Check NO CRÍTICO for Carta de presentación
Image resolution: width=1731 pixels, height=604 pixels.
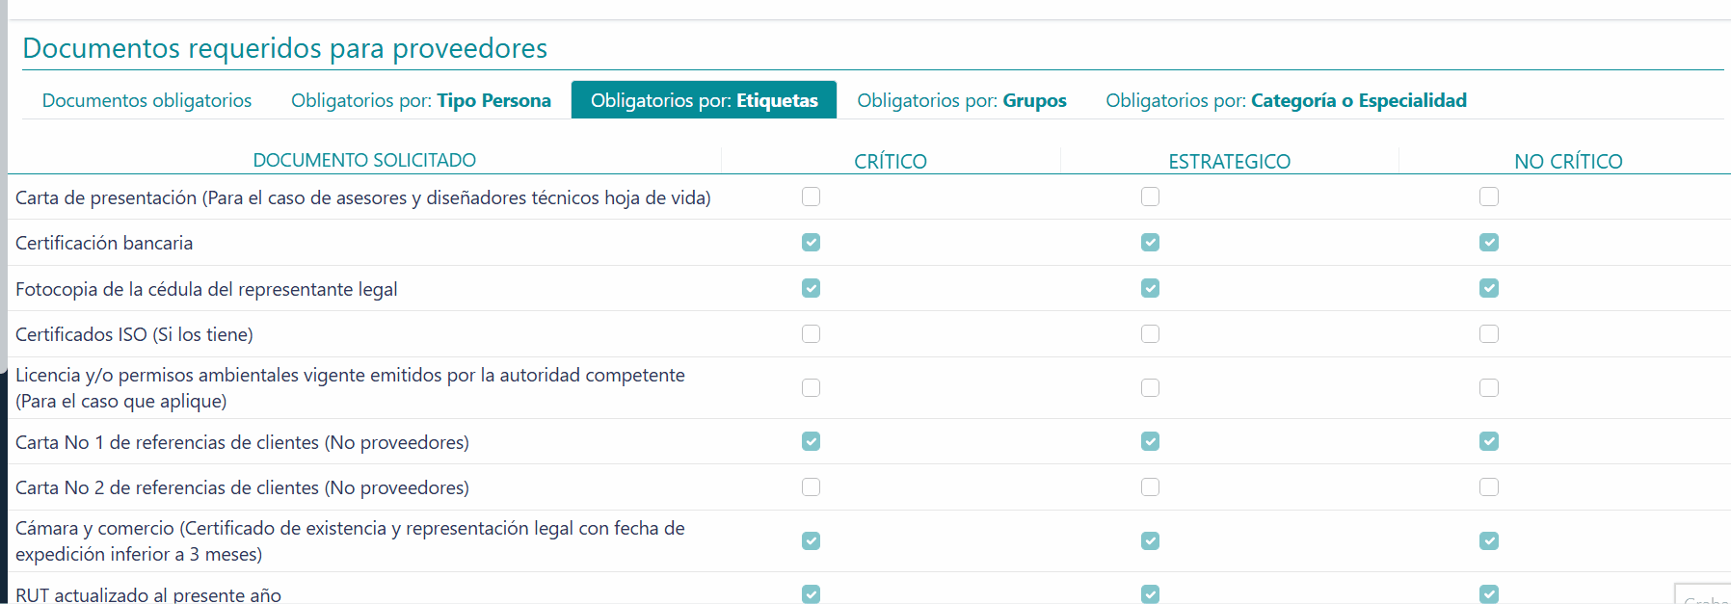point(1489,197)
